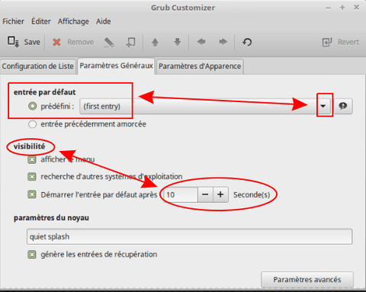Click the Save text label in toolbar

tap(32, 42)
